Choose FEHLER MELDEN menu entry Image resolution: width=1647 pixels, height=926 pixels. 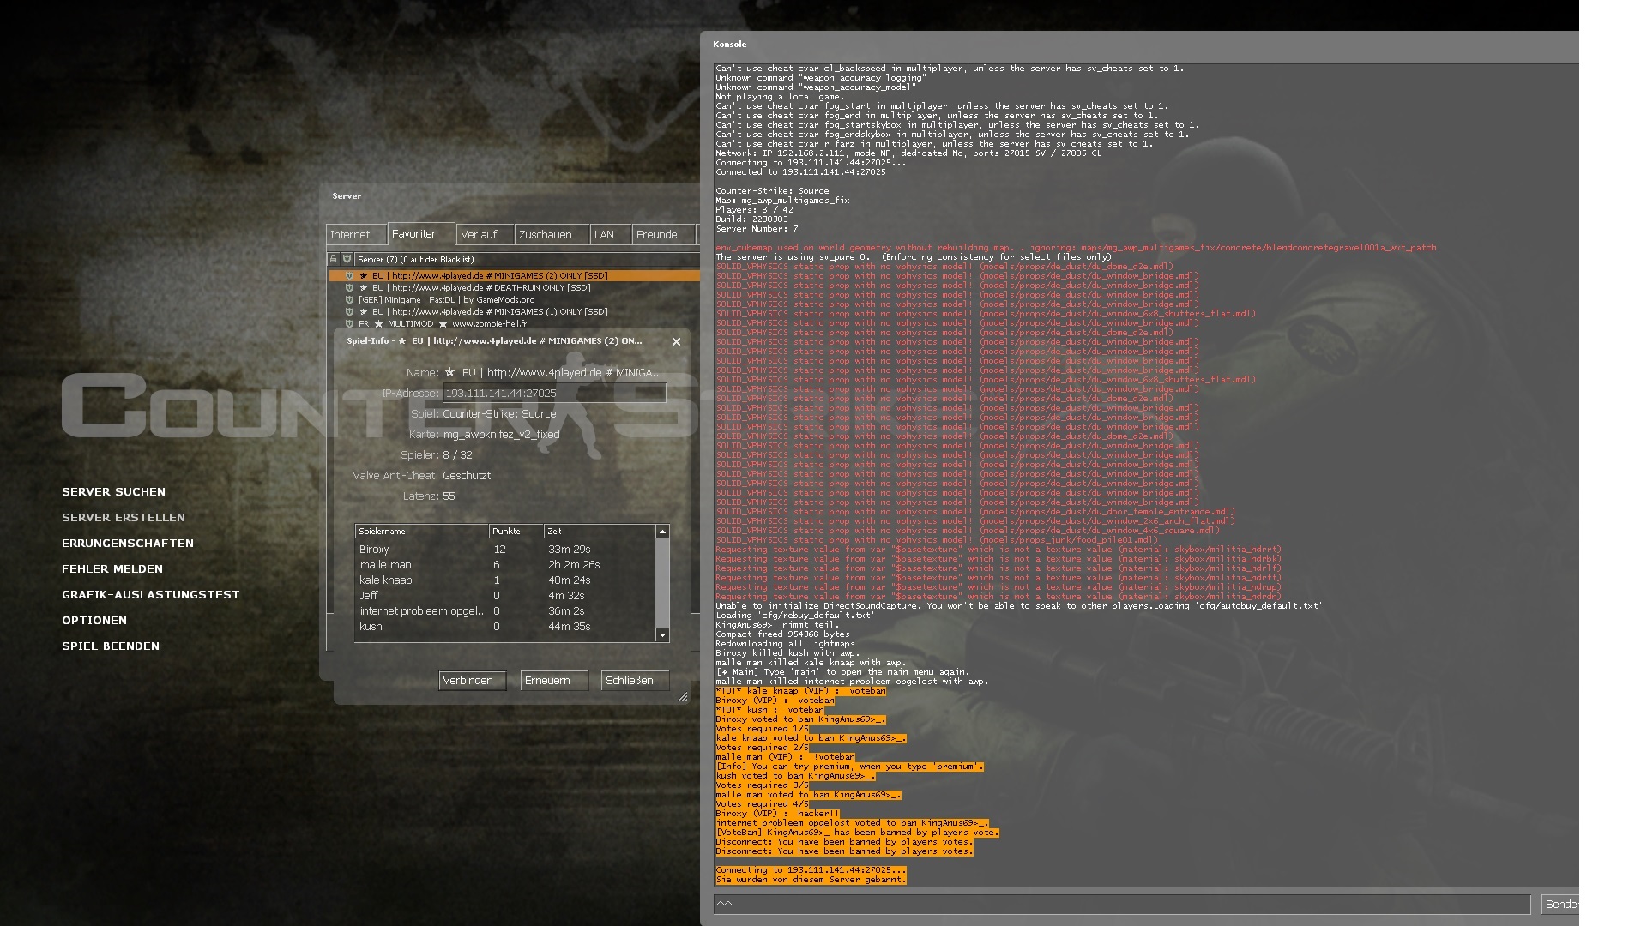[x=112, y=569]
